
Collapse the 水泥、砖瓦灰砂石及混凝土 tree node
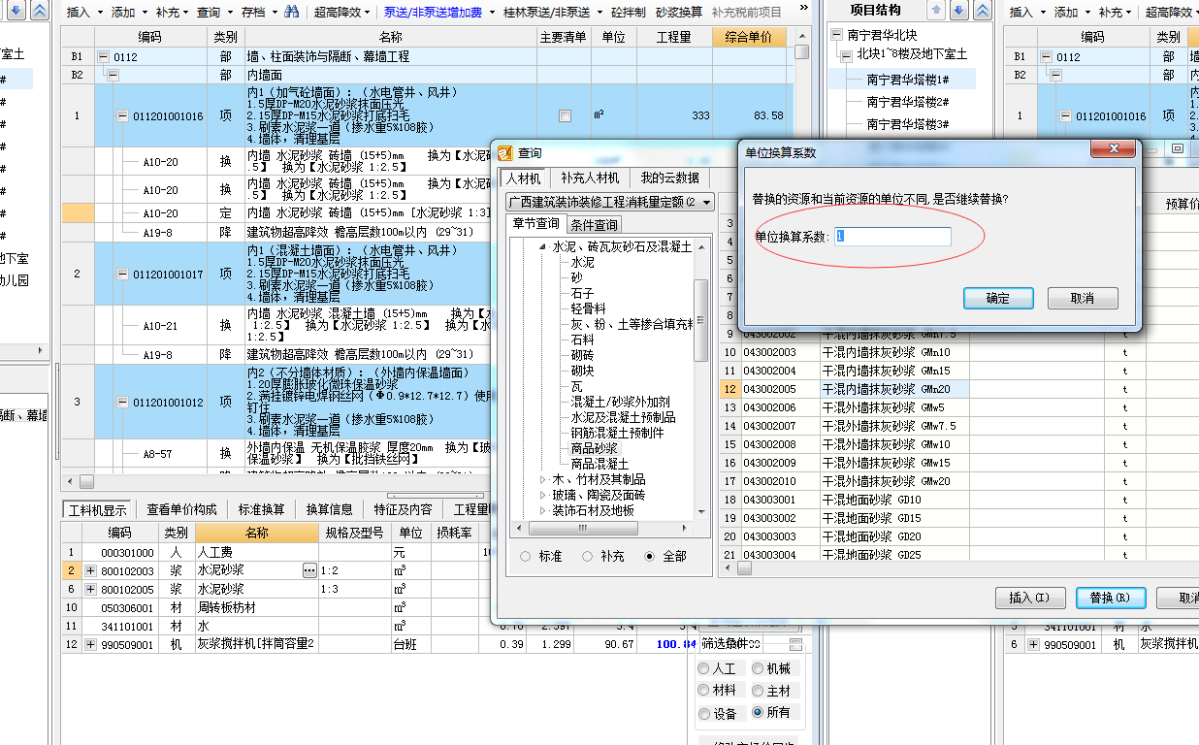click(543, 247)
